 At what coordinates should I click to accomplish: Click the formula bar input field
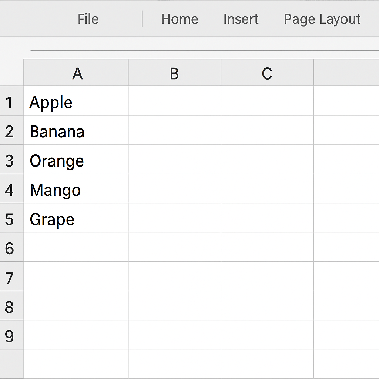click(204, 45)
